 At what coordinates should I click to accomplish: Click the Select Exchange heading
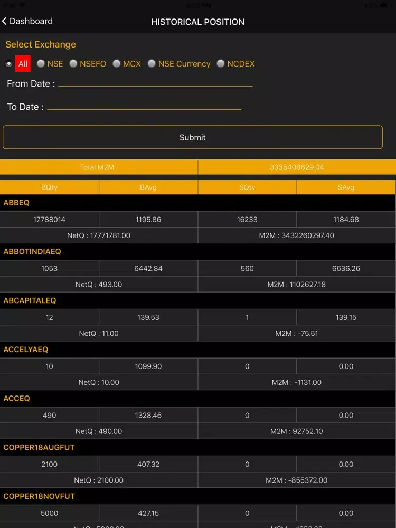(41, 44)
